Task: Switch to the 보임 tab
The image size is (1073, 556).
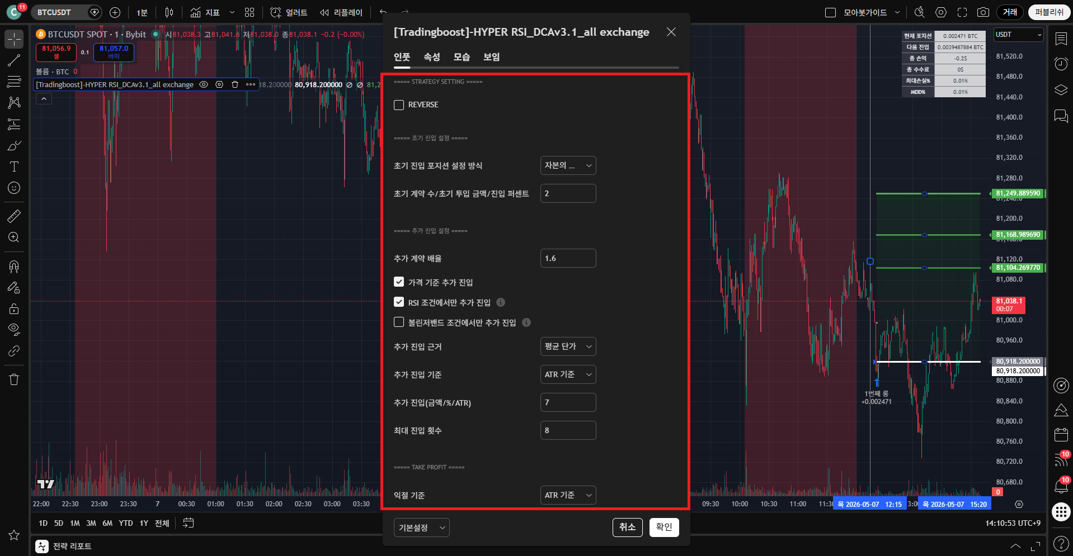Action: point(491,57)
